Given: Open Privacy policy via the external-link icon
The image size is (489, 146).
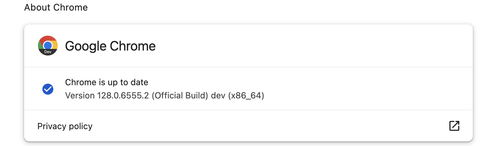Looking at the screenshot, I should pyautogui.click(x=454, y=126).
